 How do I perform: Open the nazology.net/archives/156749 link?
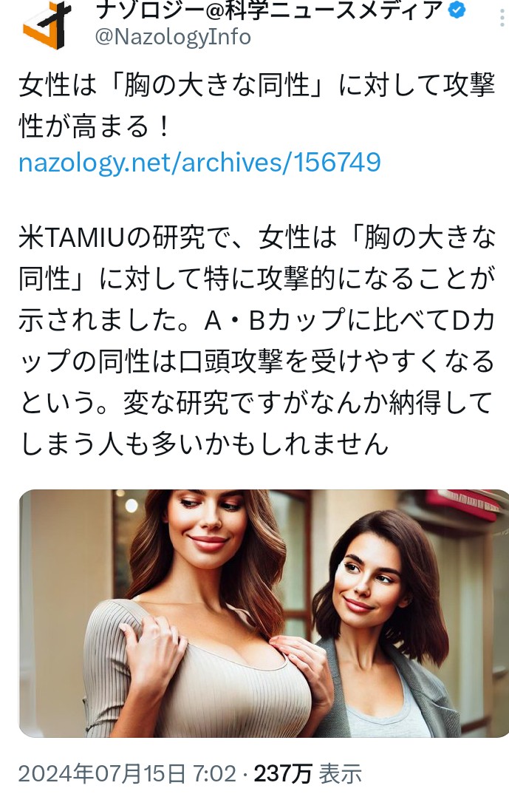click(x=199, y=163)
